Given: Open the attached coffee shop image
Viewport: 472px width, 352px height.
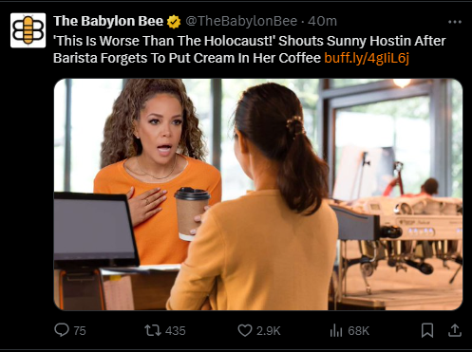Looking at the screenshot, I should click(258, 195).
